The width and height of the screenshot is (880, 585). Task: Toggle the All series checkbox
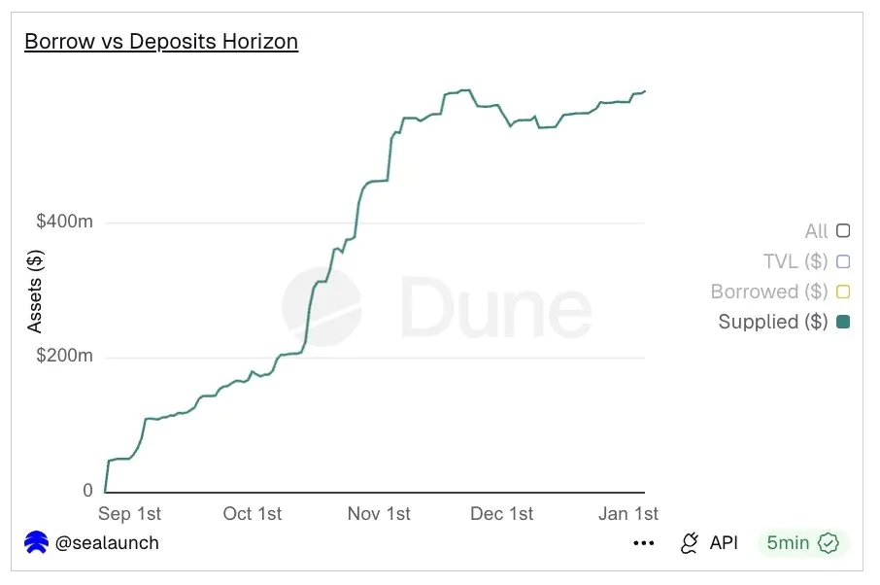843,231
